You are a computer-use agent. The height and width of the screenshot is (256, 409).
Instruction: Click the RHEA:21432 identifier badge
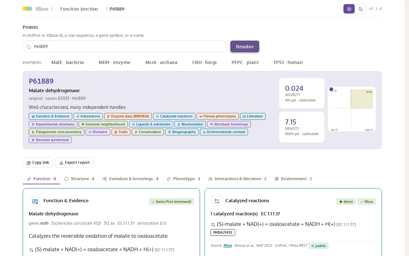[x=223, y=232]
